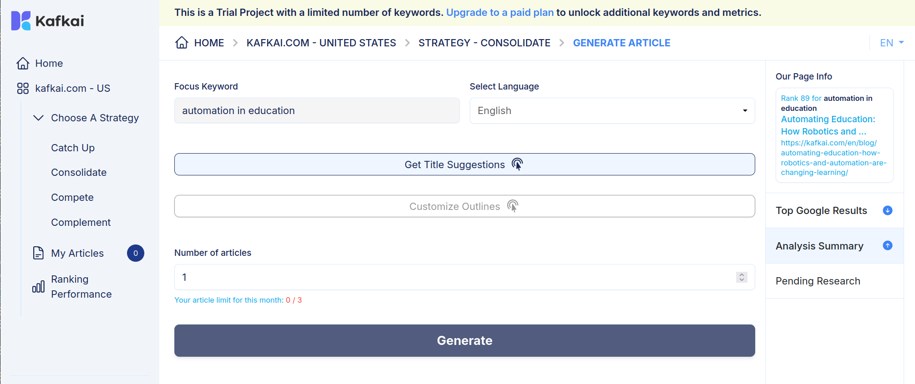Click the article limit 0 / 3 text
The height and width of the screenshot is (384, 915).
pyautogui.click(x=294, y=300)
